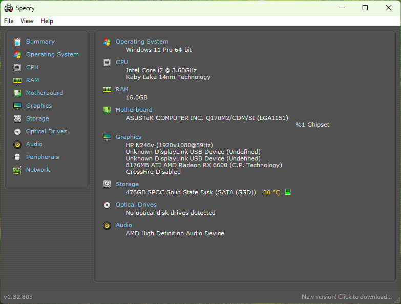Screen dimensions: 401x304
Task: Click the CPU chip icon in sidebar
Action: point(17,67)
